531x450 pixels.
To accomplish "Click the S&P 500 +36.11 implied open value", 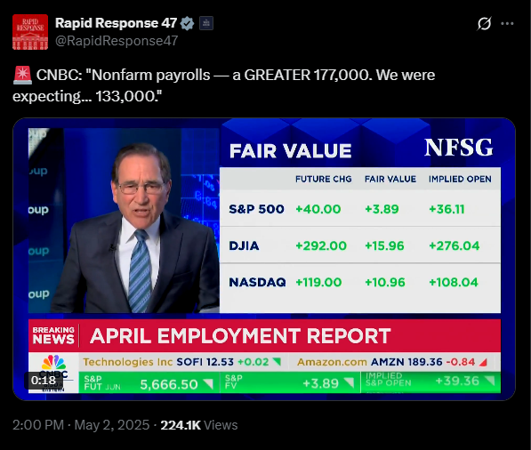I will tap(447, 209).
